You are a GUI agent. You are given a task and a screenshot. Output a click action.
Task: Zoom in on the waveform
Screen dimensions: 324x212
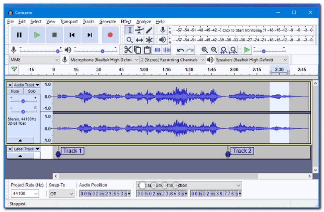pos(204,49)
